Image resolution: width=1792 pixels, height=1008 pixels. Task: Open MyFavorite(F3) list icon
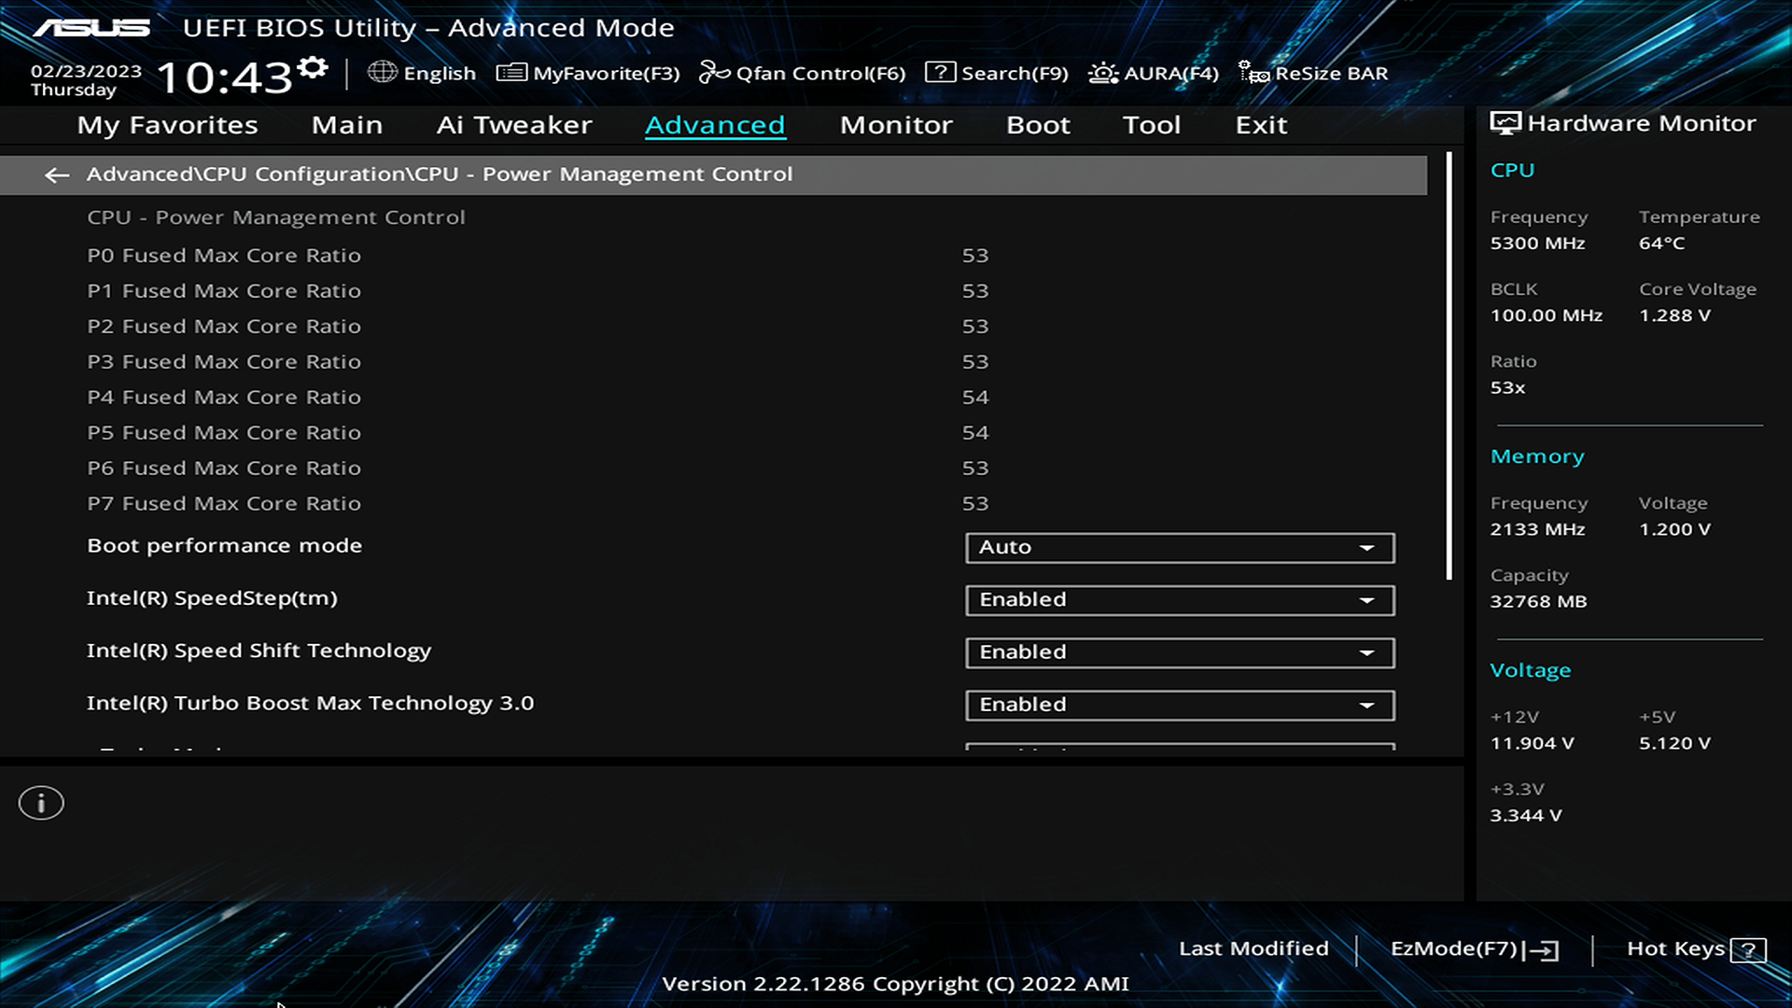511,73
